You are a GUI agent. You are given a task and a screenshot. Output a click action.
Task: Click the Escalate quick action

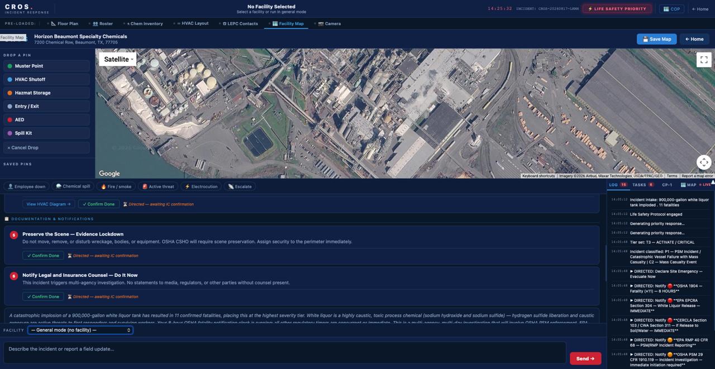pyautogui.click(x=240, y=186)
